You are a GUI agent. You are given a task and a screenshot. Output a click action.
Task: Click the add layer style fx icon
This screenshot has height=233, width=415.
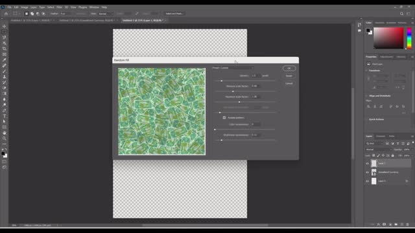pos(379,225)
